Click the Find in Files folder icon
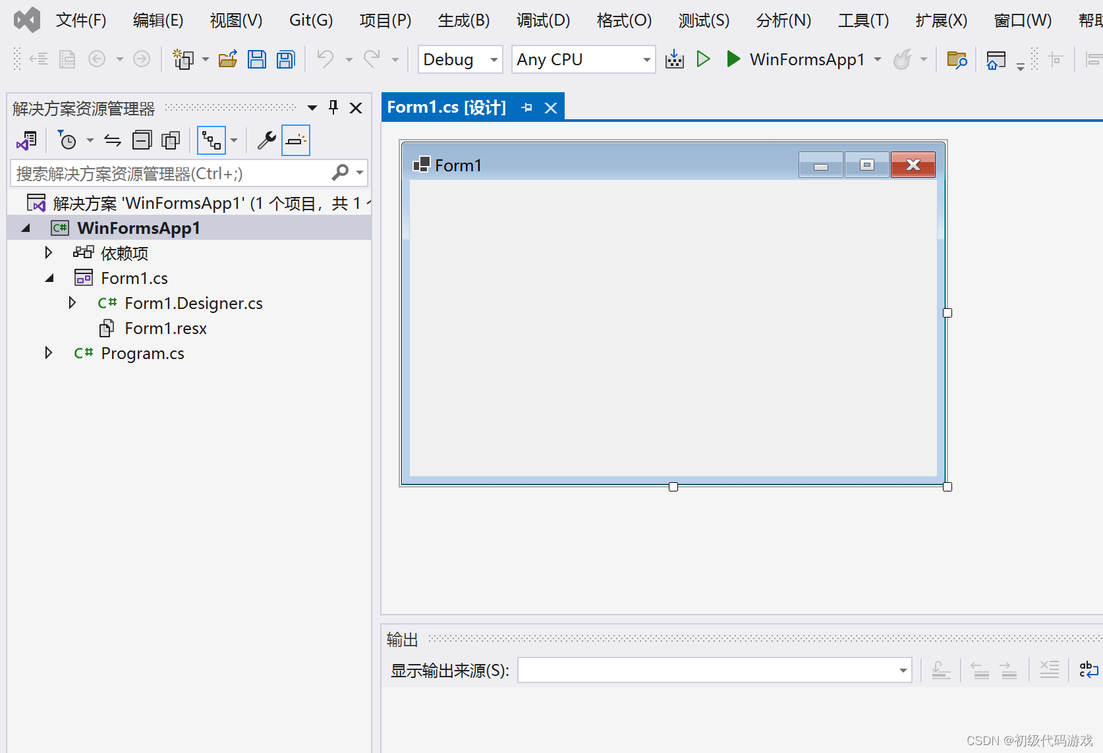Image resolution: width=1103 pixels, height=753 pixels. 956,60
